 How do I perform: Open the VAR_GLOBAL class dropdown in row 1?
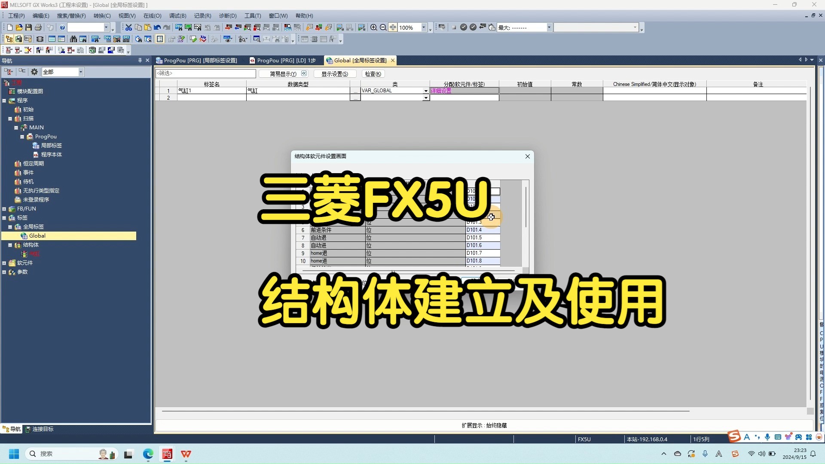(x=425, y=91)
